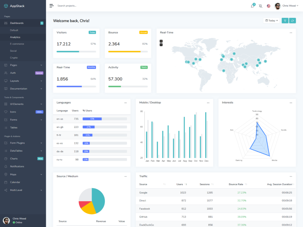Screen dimensions: 303x227
Task: Click the Notifications bell icon in sidebar
Action: click(x=6, y=166)
